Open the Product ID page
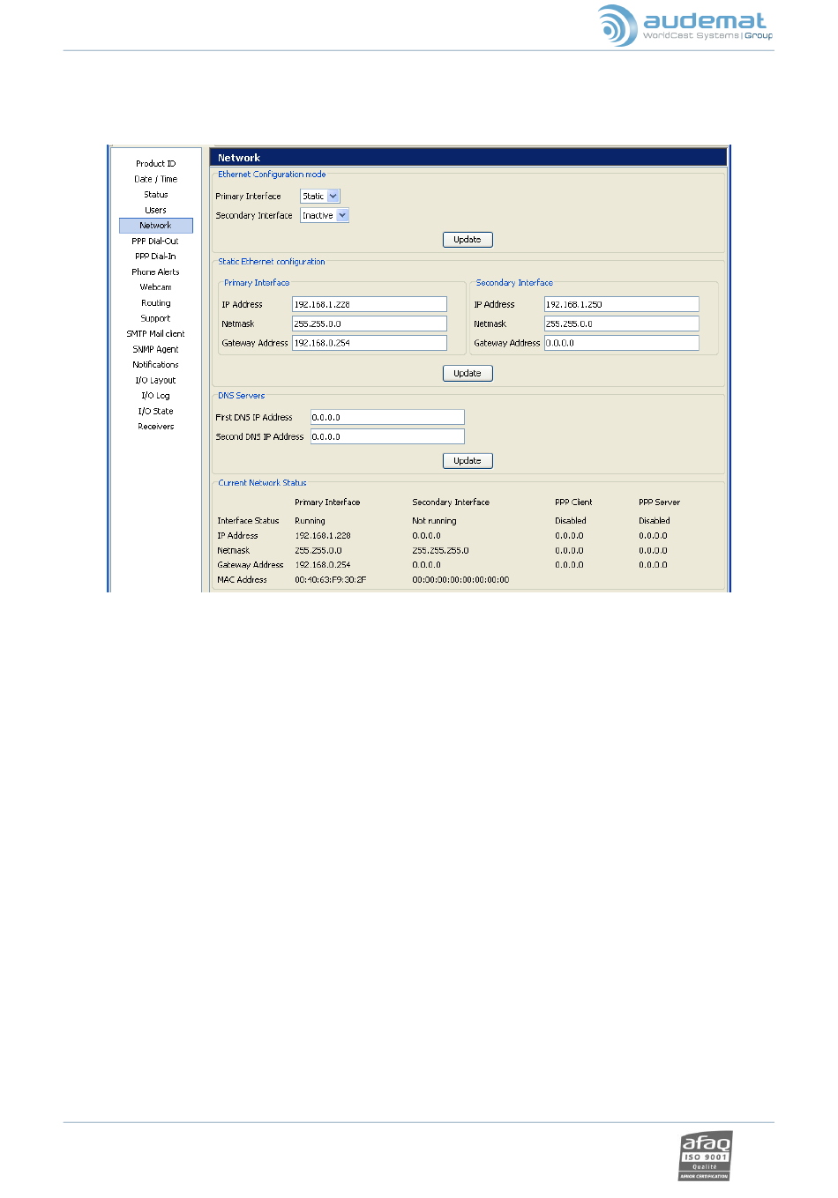Screen dimensions: 838x1198 click(x=155, y=164)
